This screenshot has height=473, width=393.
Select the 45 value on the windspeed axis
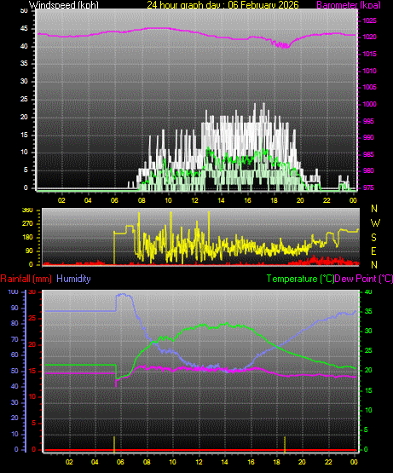(x=24, y=29)
